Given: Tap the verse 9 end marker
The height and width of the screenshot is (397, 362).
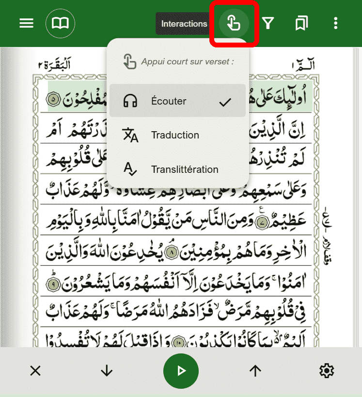Looking at the screenshot, I should [53, 284].
